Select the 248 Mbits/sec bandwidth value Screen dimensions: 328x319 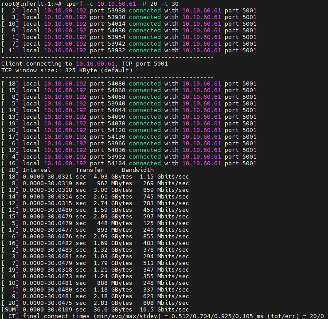(166, 283)
